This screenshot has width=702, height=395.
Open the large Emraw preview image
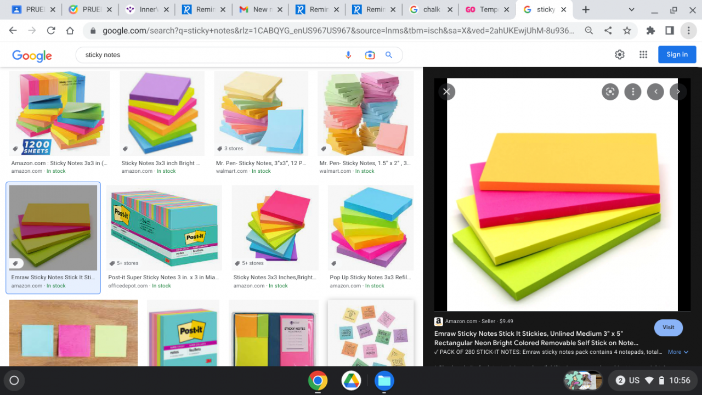tap(562, 195)
